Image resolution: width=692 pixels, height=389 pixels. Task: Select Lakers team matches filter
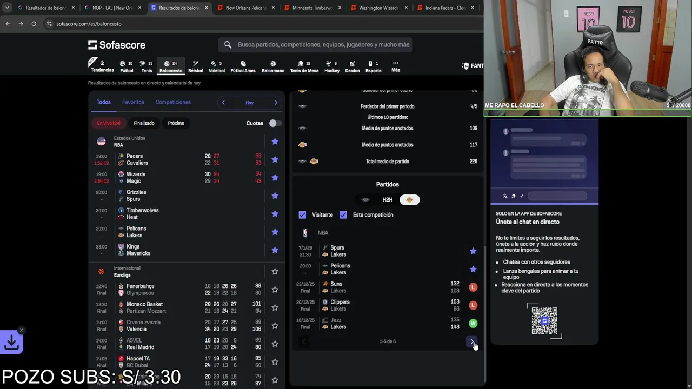tap(410, 200)
